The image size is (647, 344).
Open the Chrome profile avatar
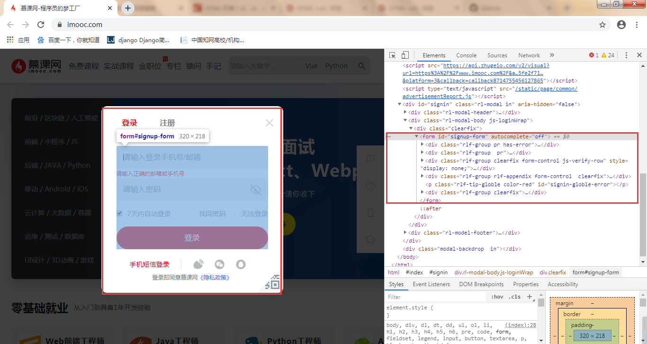(x=621, y=25)
